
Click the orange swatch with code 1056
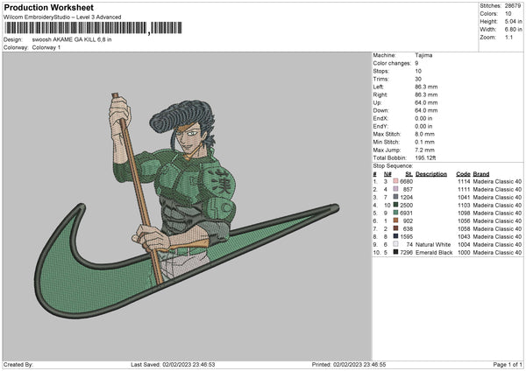(395, 220)
